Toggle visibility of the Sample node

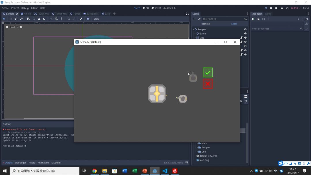[x=245, y=29]
